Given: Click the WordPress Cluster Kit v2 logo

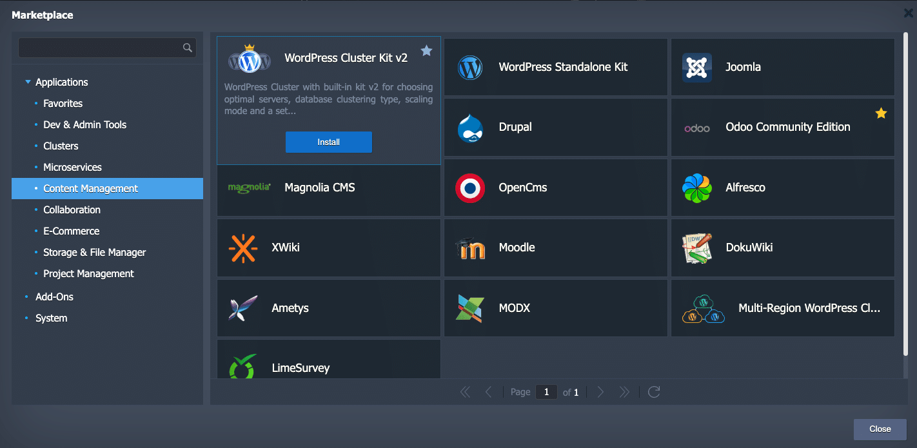Looking at the screenshot, I should 248,59.
